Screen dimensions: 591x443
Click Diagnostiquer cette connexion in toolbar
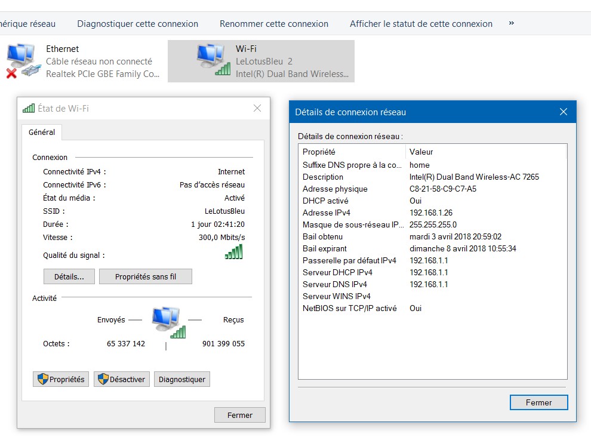click(137, 24)
